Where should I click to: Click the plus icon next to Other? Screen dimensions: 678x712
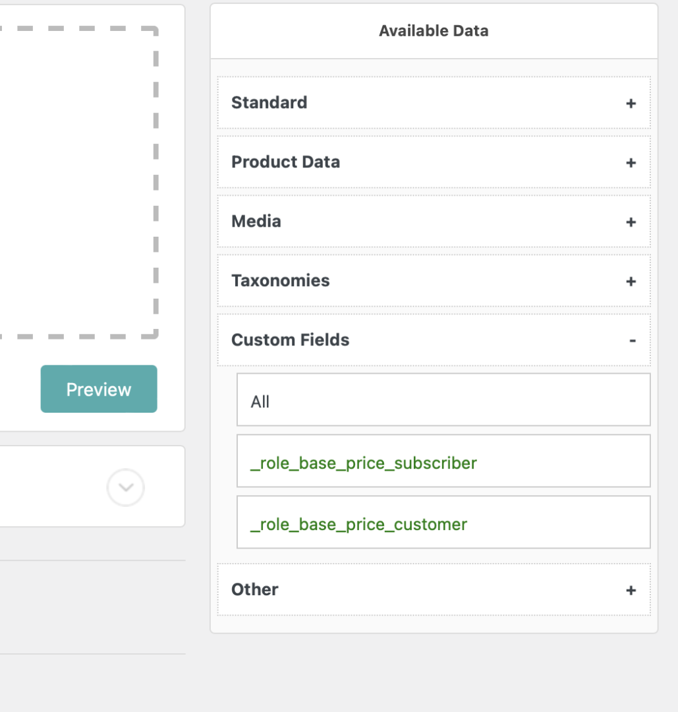tap(631, 590)
